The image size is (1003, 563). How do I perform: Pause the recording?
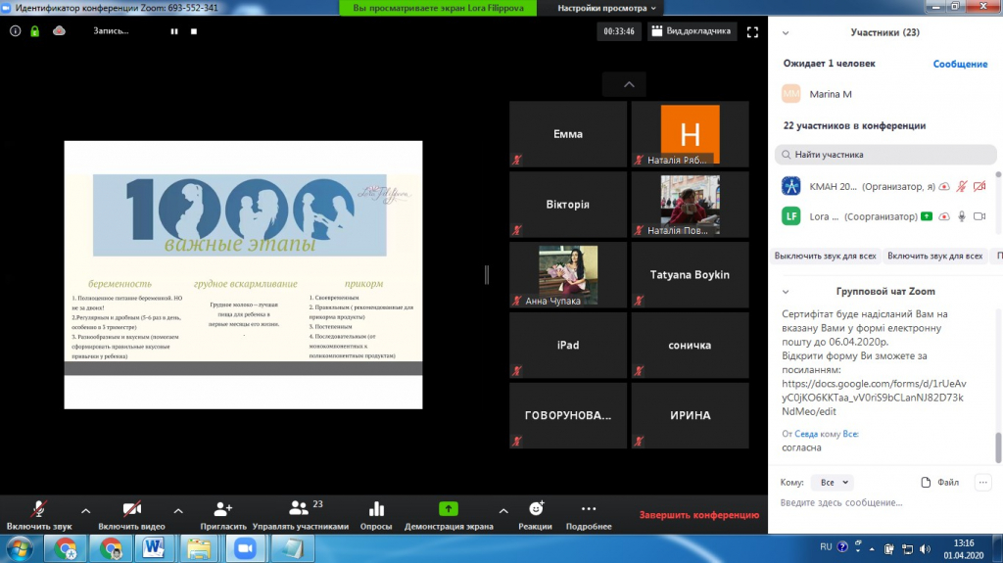coord(174,31)
